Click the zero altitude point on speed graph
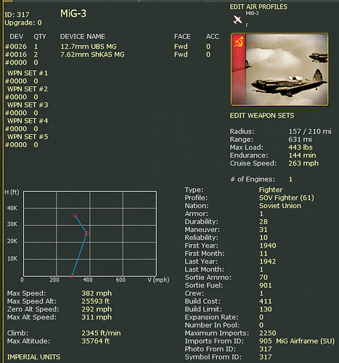Image resolution: width=339 pixels, height=363 pixels. click(72, 276)
